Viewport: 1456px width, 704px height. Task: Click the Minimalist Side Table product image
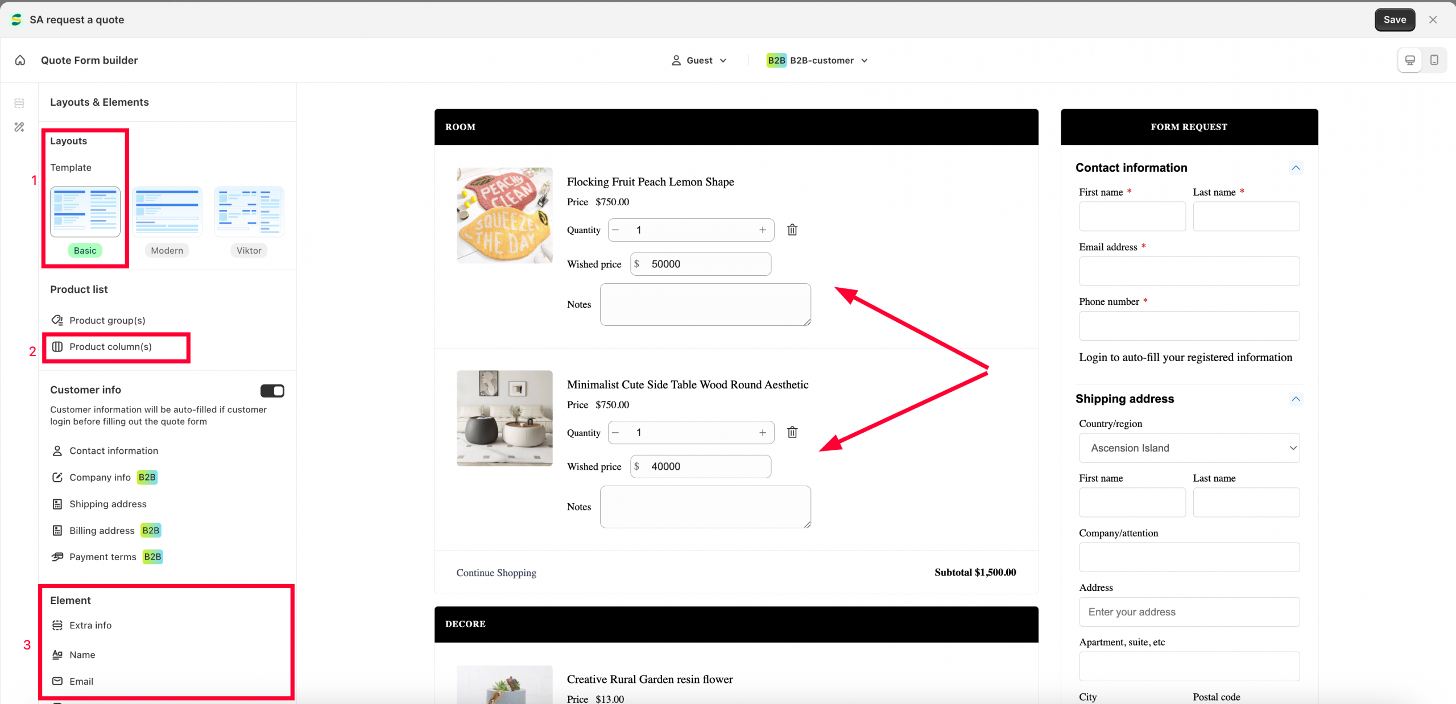pos(504,419)
